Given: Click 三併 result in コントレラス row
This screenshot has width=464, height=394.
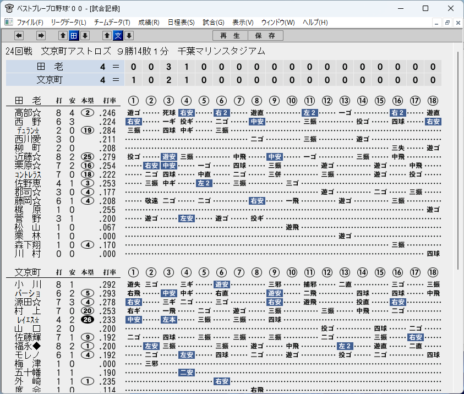Looking at the screenshot, I should click(x=275, y=174).
